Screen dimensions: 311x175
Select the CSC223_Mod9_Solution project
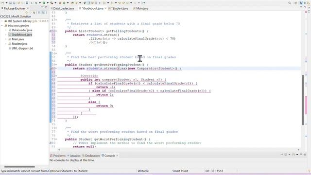tap(16, 17)
